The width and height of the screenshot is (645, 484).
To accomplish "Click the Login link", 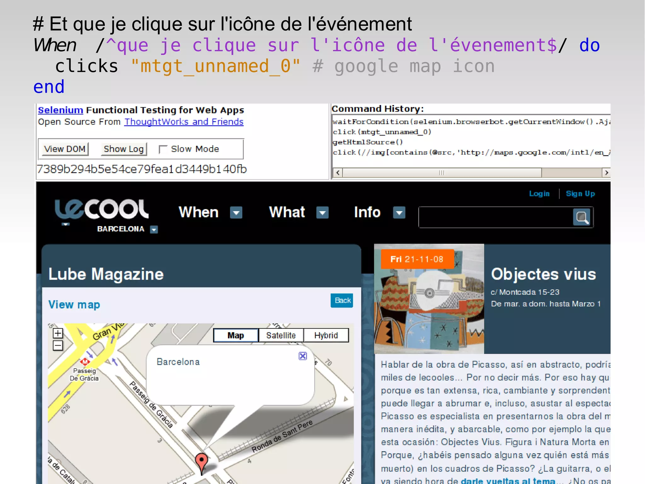I will pyautogui.click(x=539, y=194).
